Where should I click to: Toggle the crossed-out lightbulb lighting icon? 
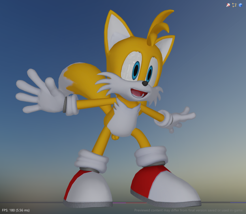(228, 5)
